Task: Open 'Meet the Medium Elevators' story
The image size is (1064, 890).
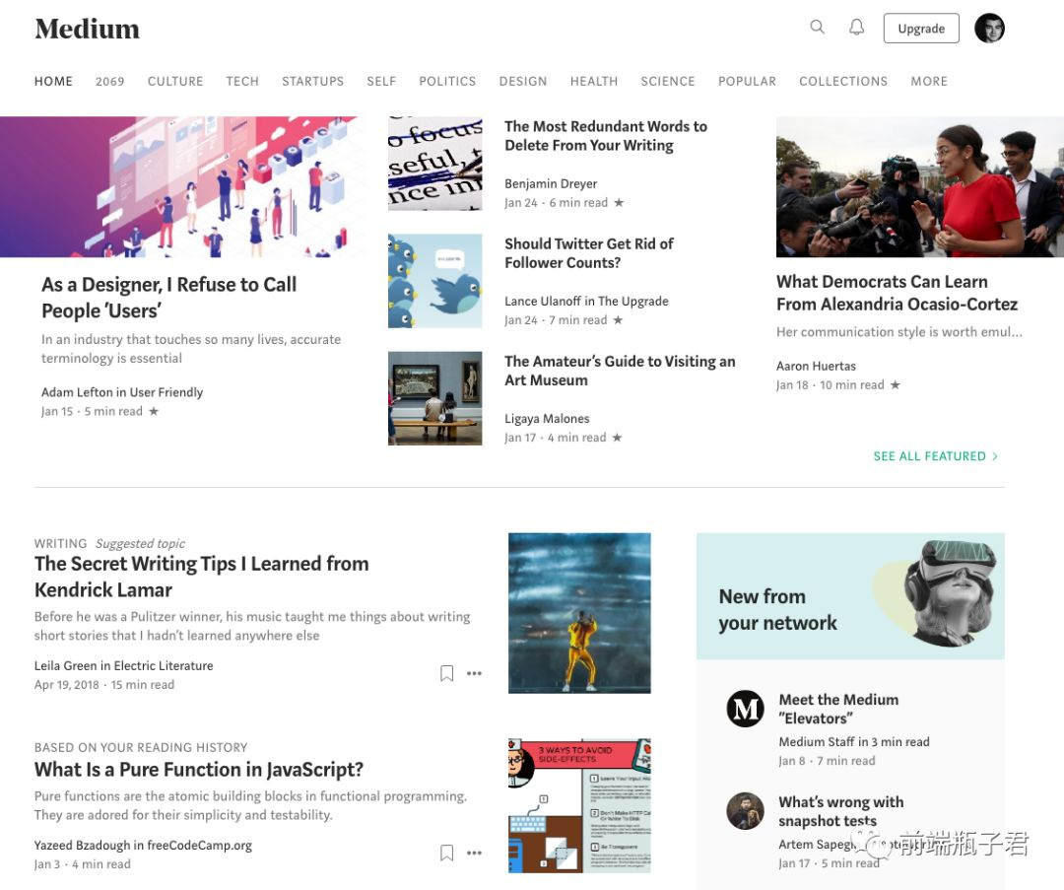Action: click(838, 709)
